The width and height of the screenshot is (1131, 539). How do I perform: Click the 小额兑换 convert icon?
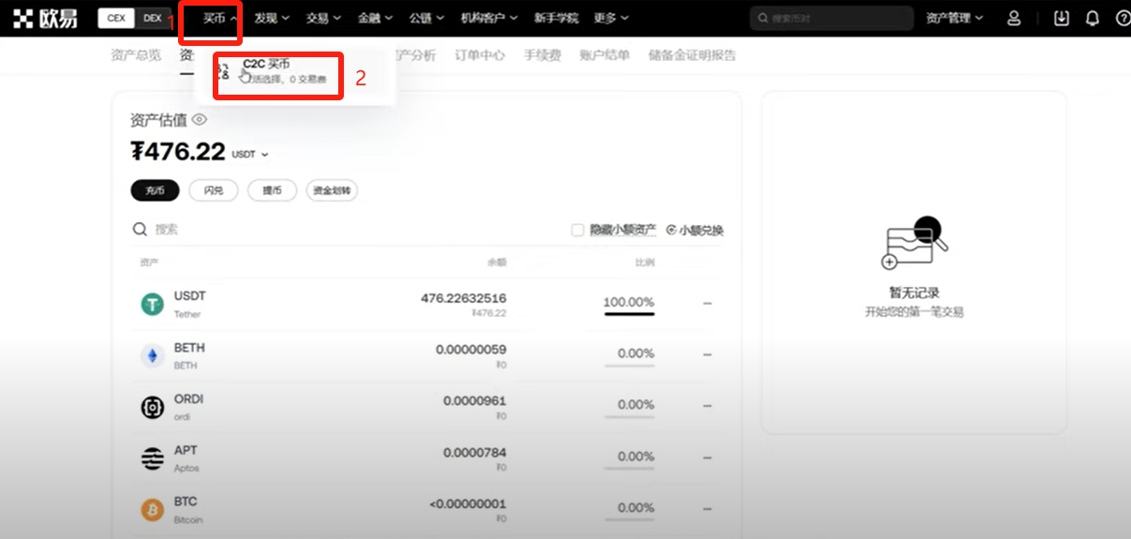pyautogui.click(x=672, y=230)
